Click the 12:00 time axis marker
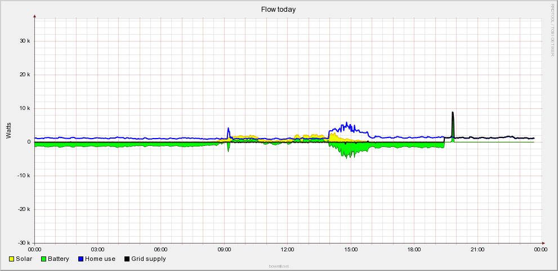558x271 pixels. click(288, 249)
